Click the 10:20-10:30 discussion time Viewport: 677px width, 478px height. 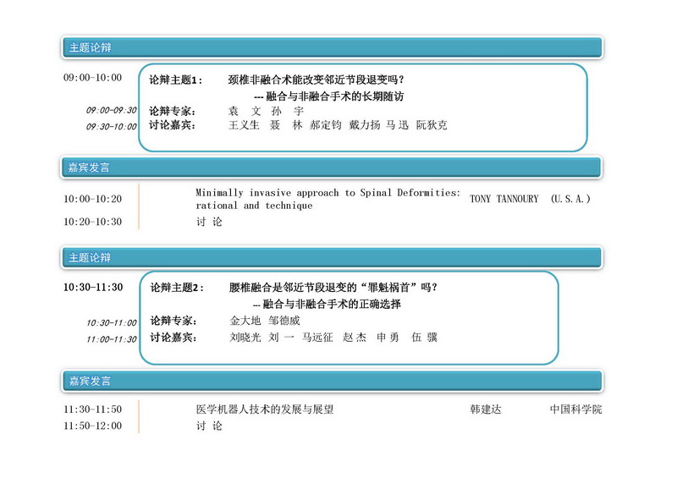coord(92,222)
